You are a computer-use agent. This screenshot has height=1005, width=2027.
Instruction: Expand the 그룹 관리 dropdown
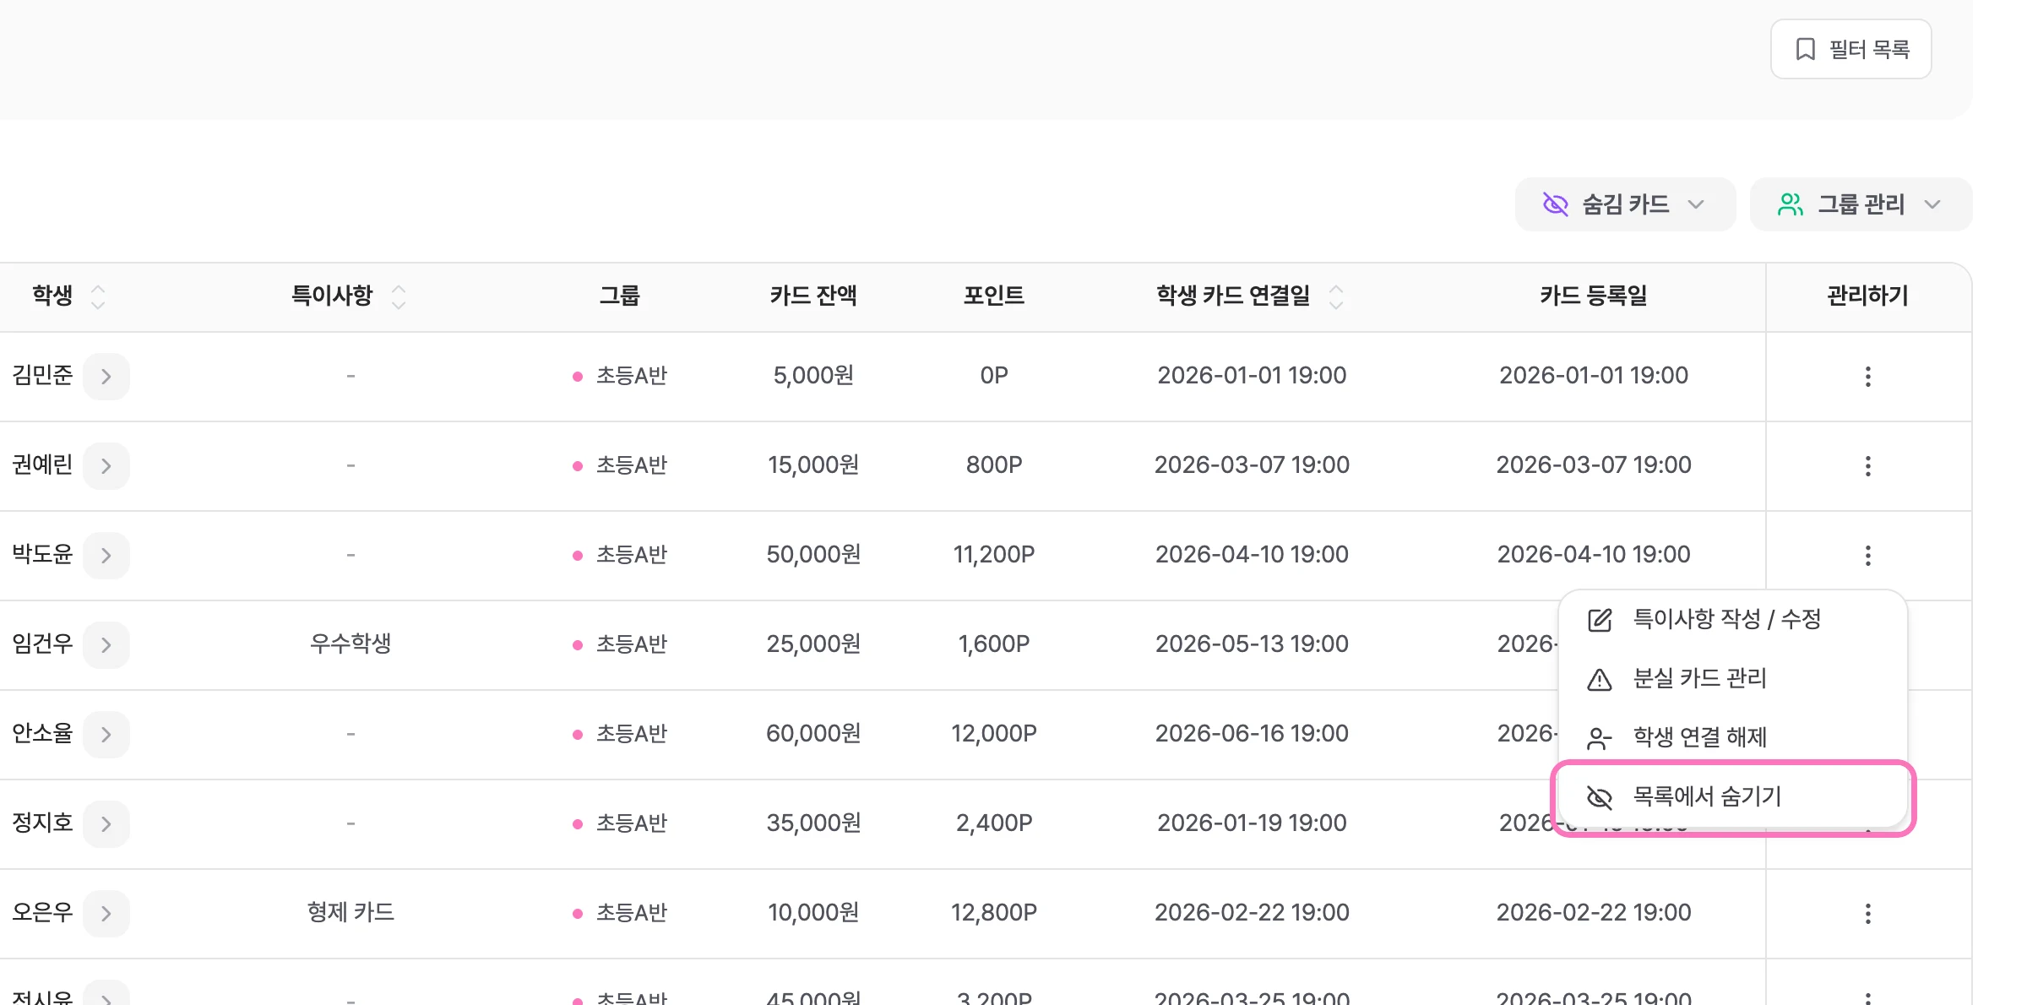[x=1861, y=204]
